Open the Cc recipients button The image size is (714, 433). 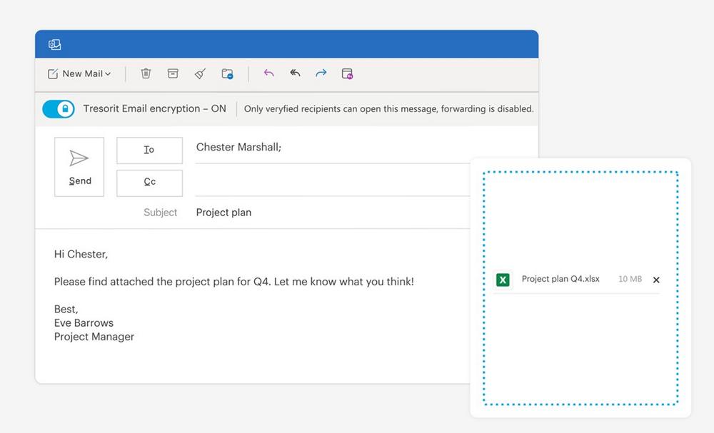tap(149, 183)
